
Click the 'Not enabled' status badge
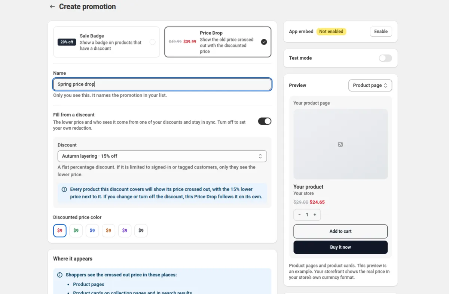[x=331, y=32]
